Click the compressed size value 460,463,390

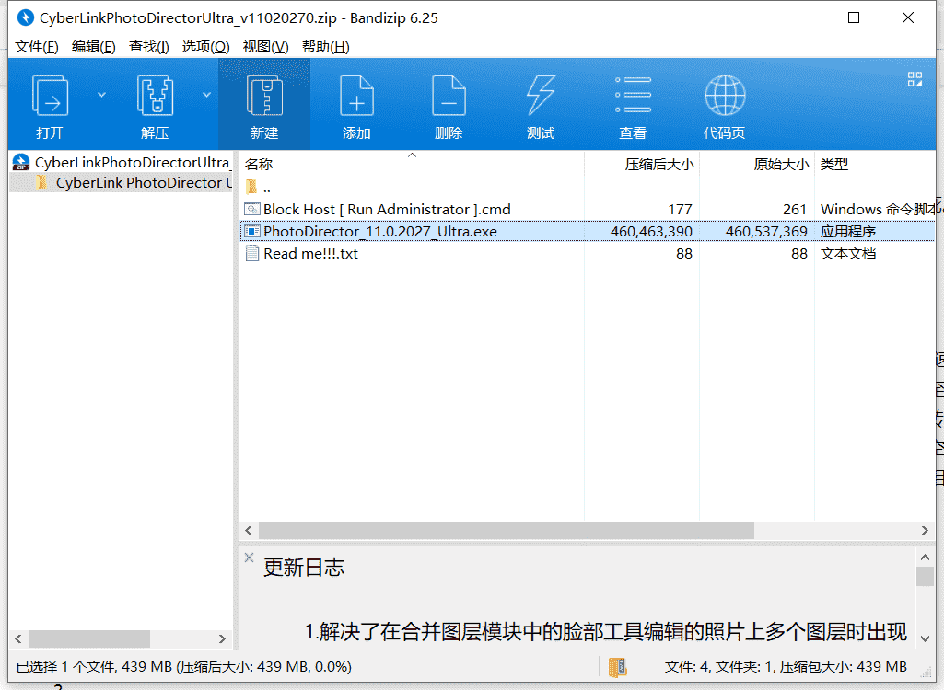coord(651,232)
